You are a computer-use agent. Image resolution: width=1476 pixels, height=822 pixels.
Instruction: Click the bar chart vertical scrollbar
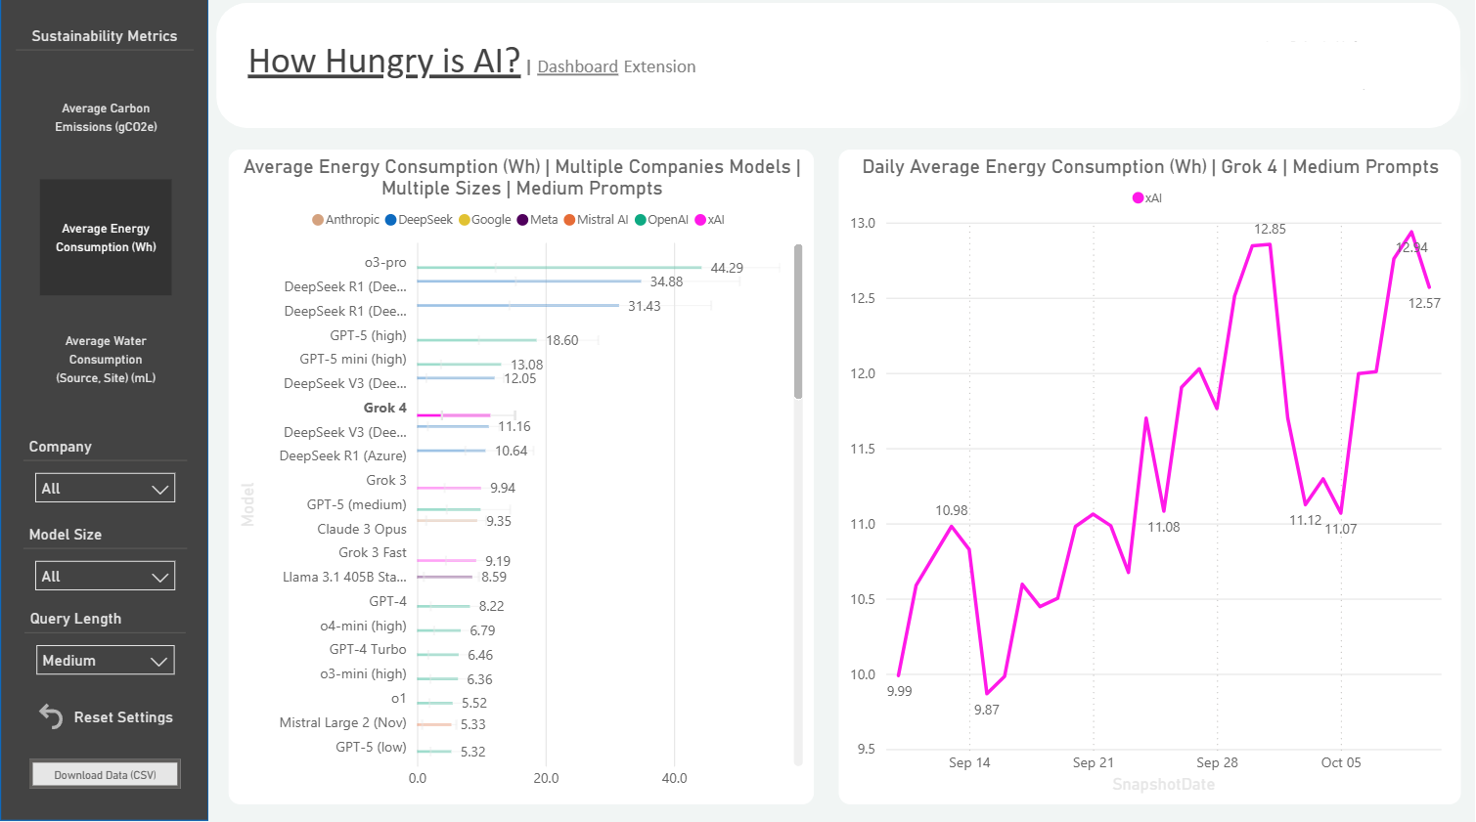click(x=798, y=323)
